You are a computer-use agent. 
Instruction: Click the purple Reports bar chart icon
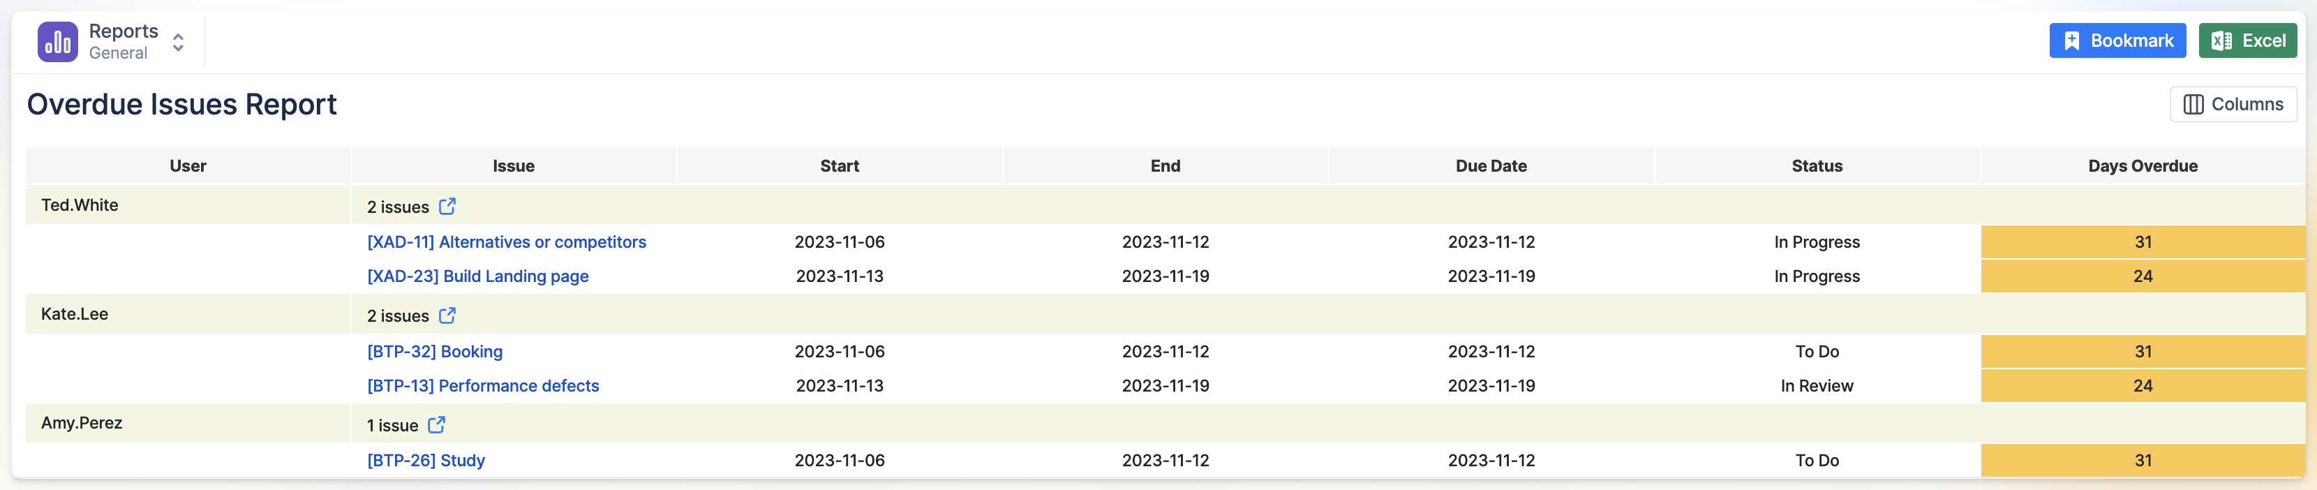click(x=57, y=40)
